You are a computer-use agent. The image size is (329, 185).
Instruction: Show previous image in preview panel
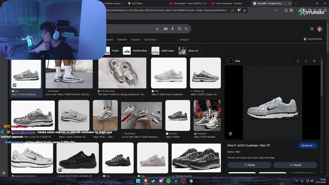coord(290,61)
